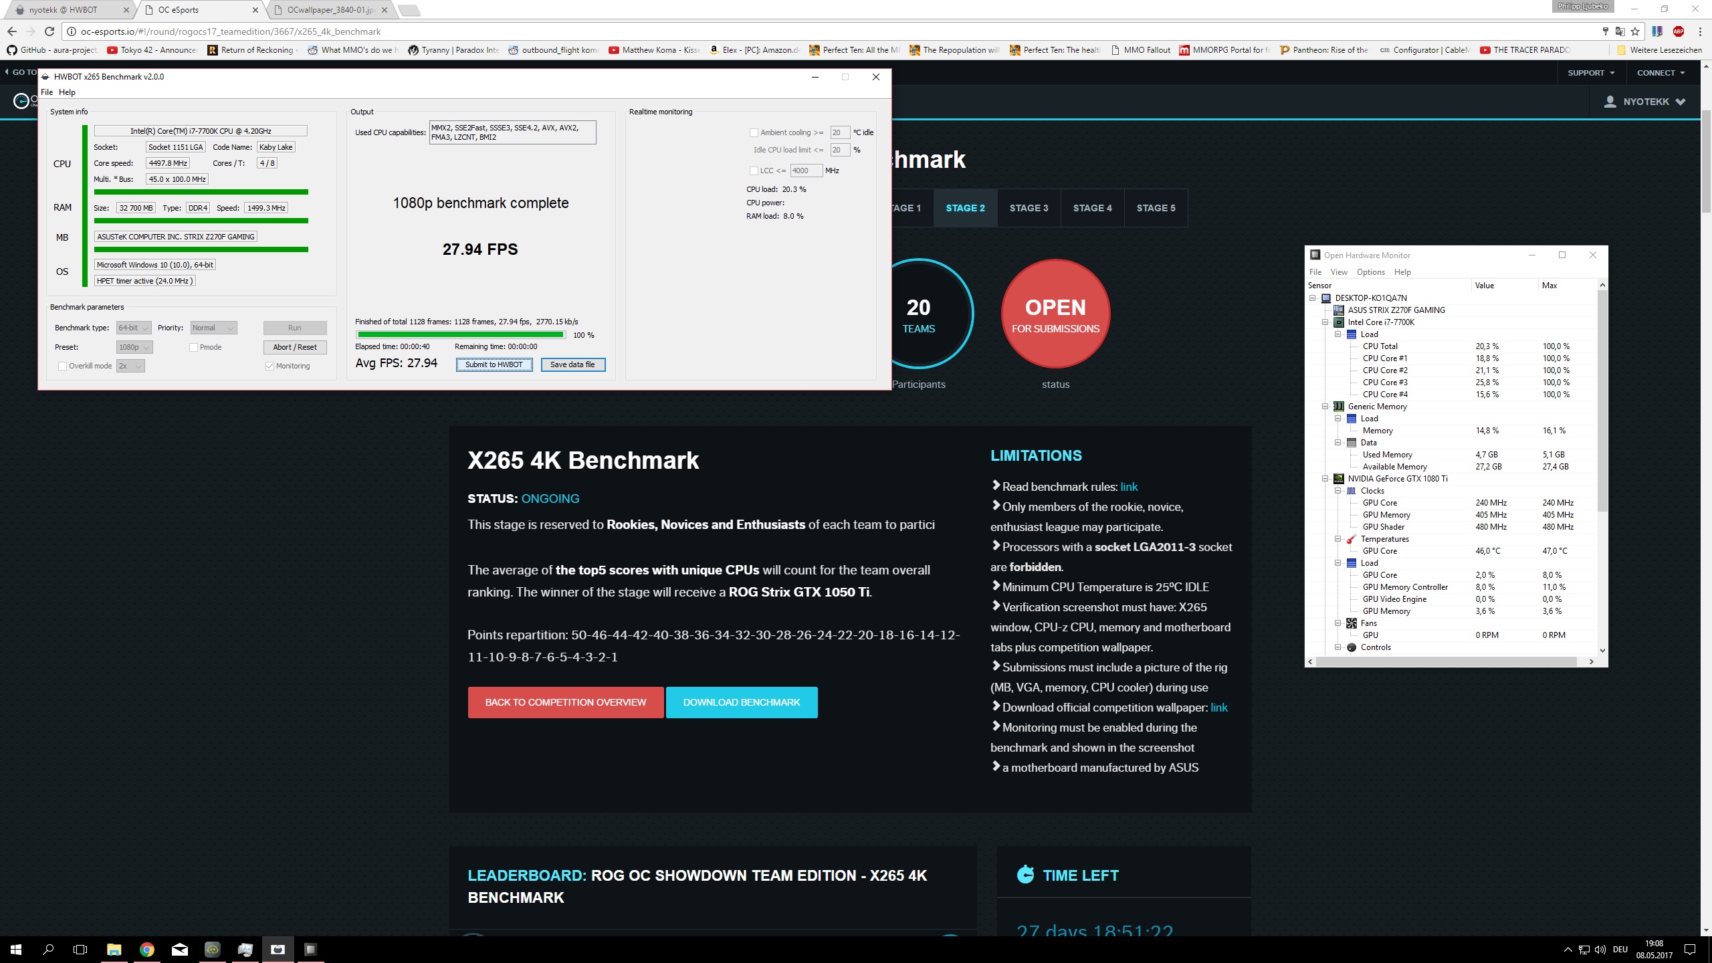Reload the page in Chrome
The width and height of the screenshot is (1712, 963).
49,31
